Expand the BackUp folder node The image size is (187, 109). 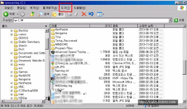[11, 31]
